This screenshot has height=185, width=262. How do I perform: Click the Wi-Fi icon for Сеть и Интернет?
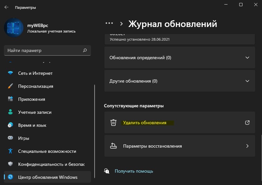[x=10, y=73]
